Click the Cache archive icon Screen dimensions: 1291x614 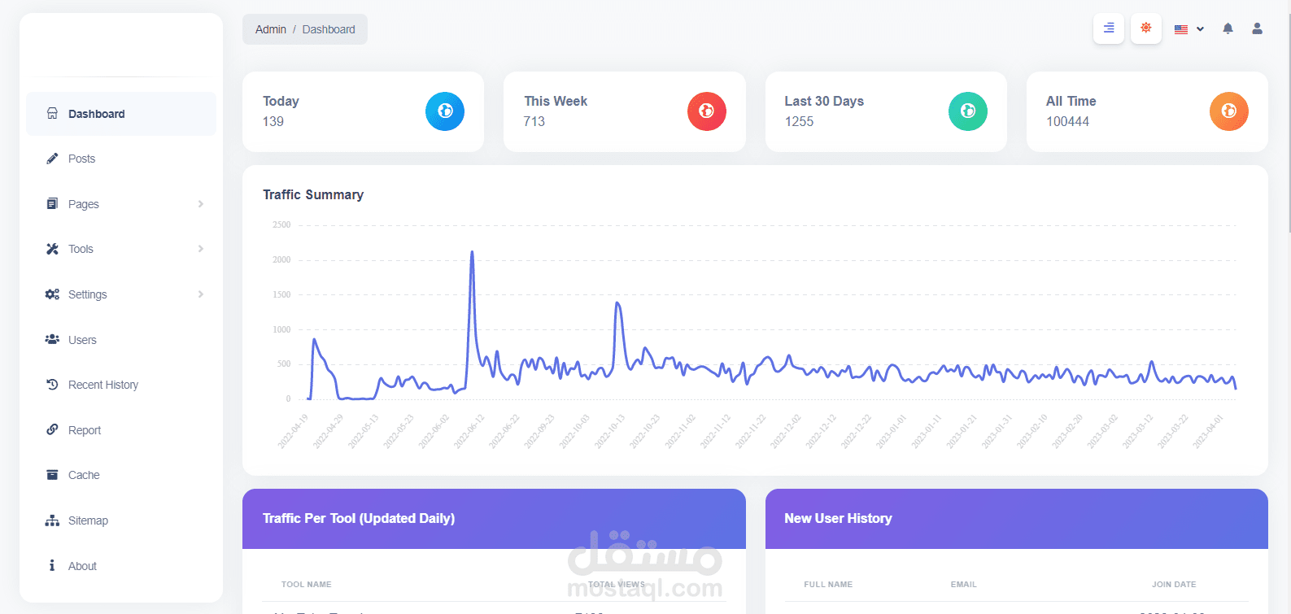pyautogui.click(x=52, y=475)
